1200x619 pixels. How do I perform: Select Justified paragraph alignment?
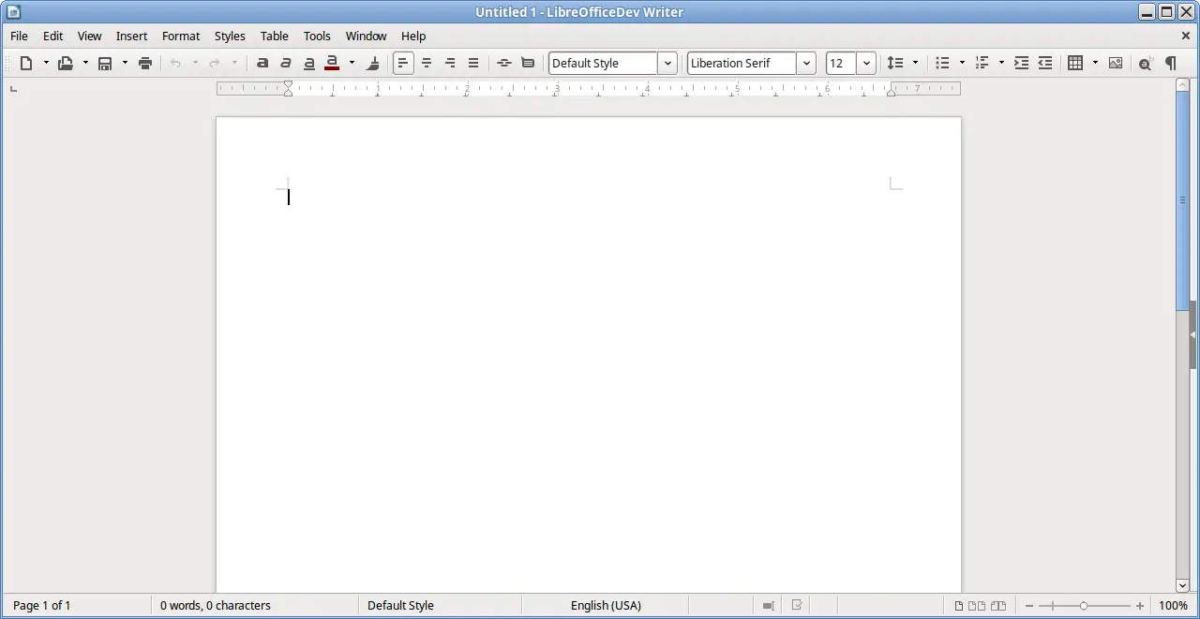[473, 63]
